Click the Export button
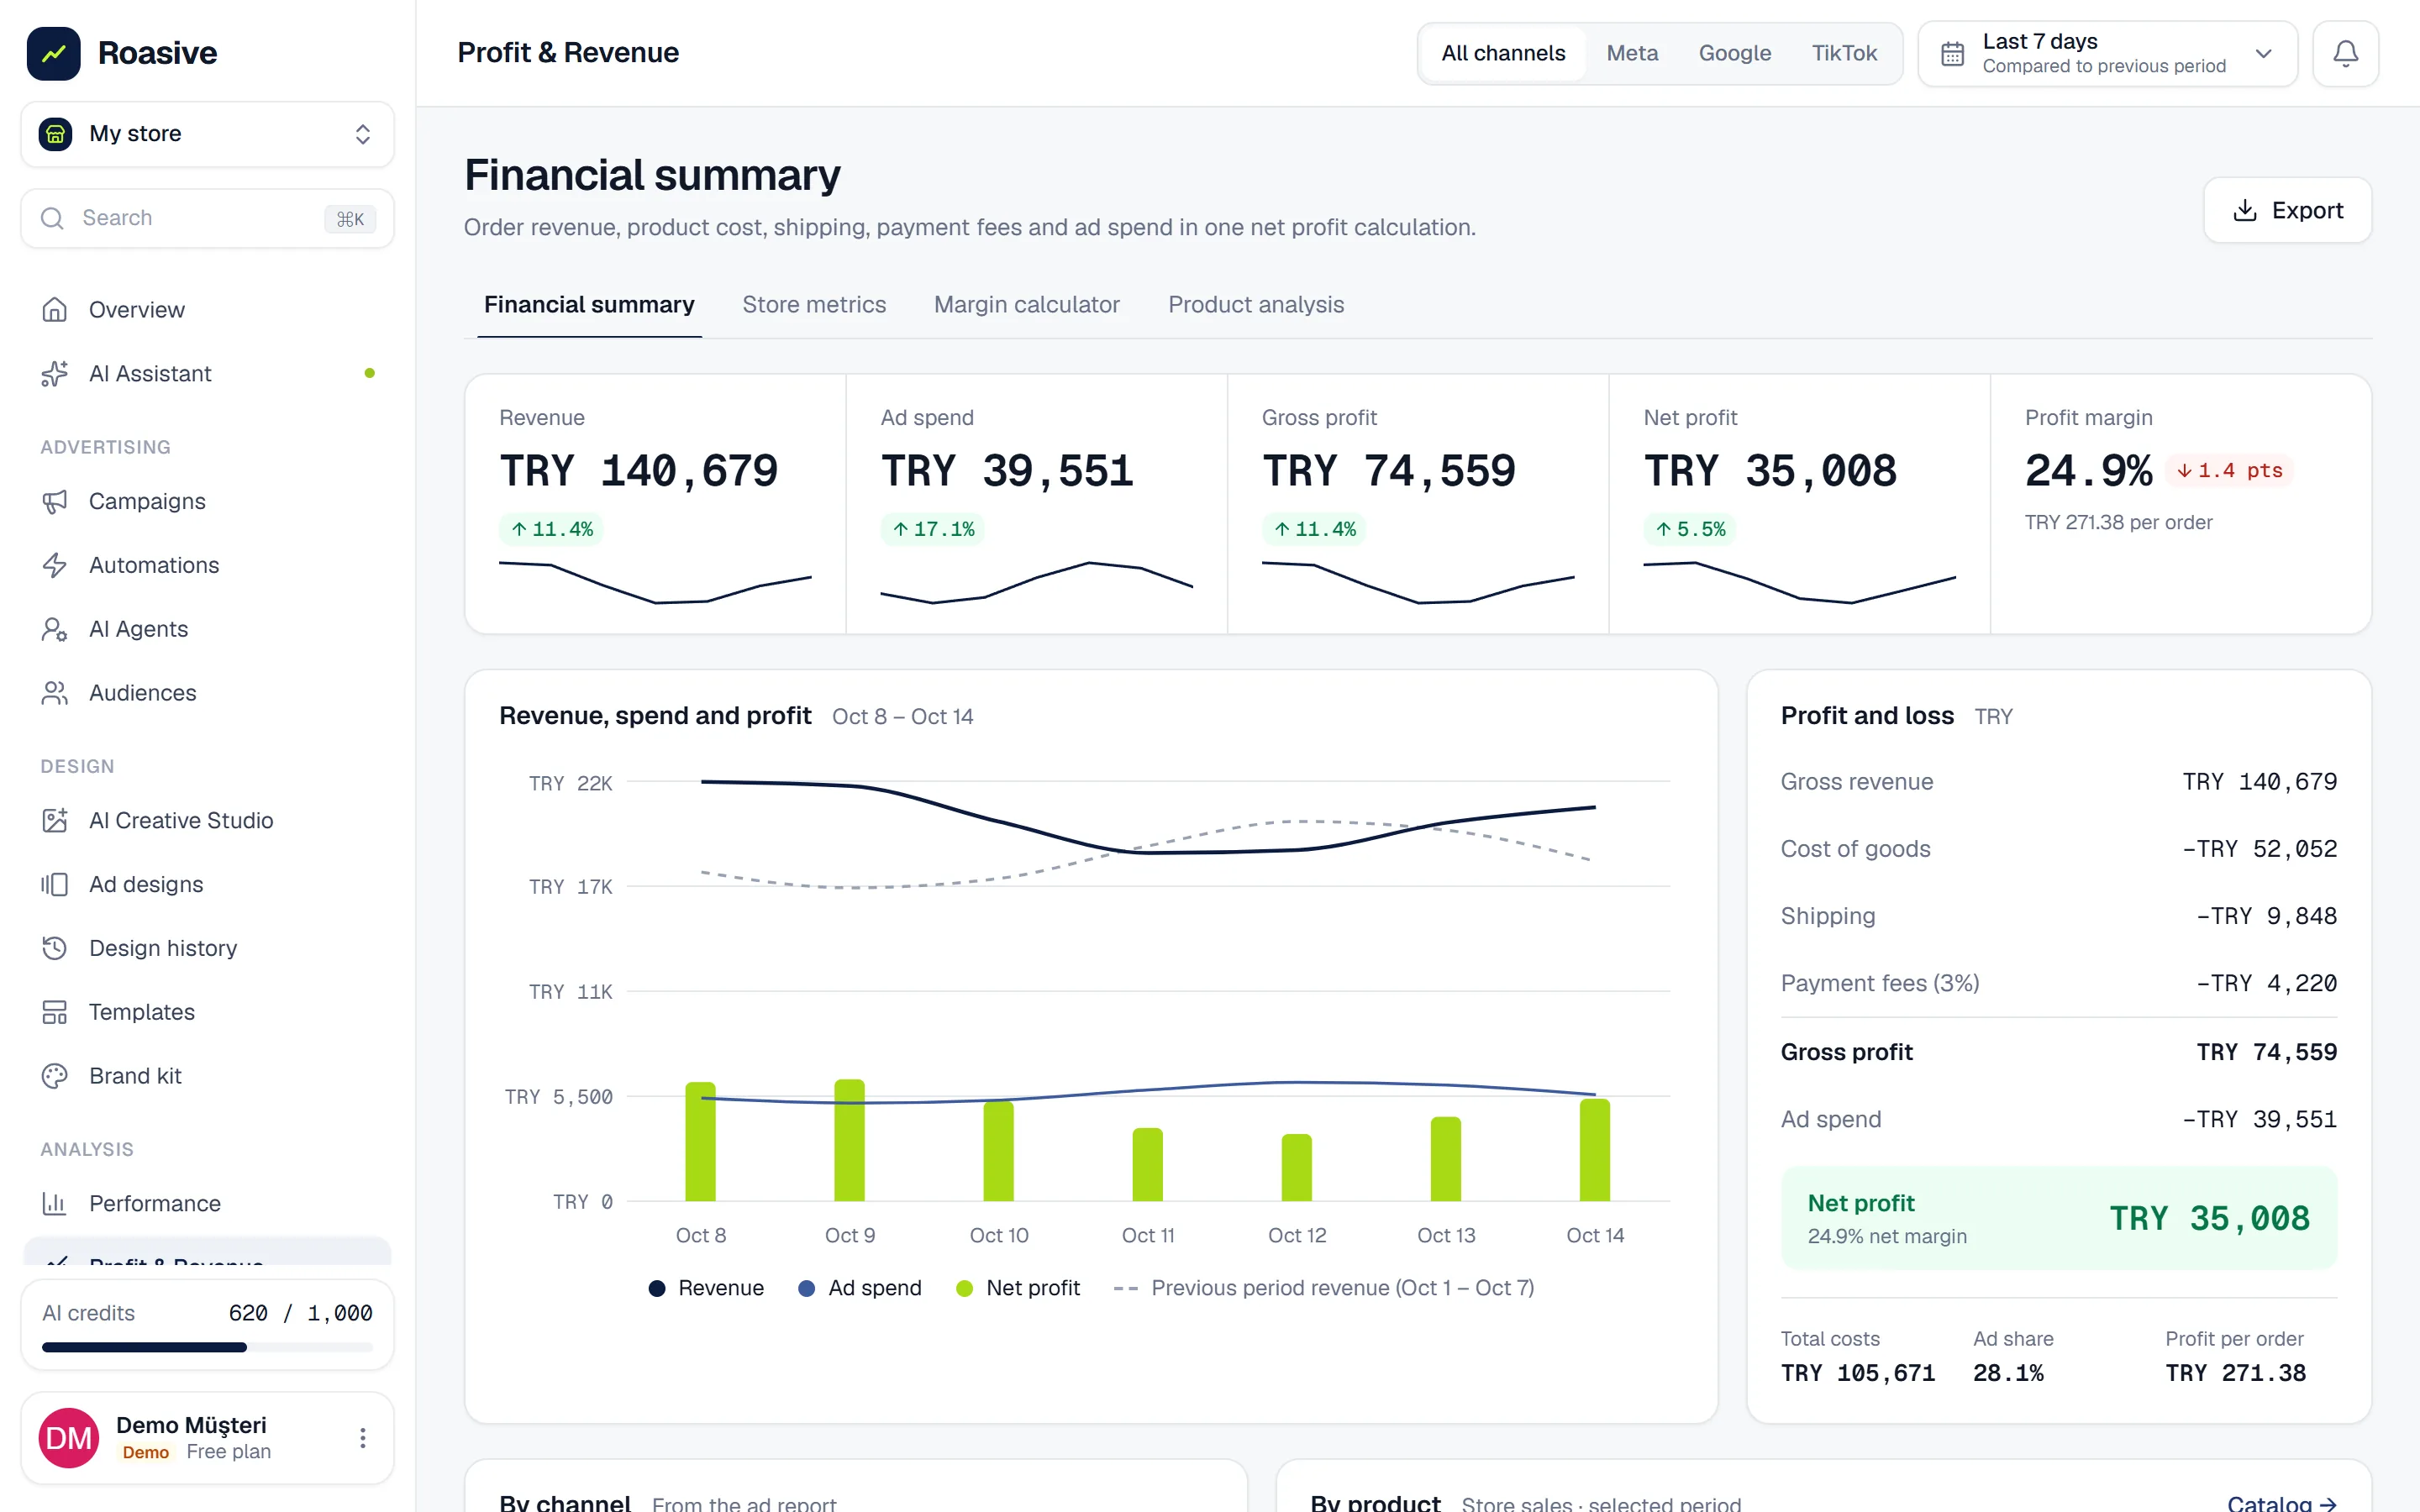Viewport: 2420px width, 1512px height. 2287,210
